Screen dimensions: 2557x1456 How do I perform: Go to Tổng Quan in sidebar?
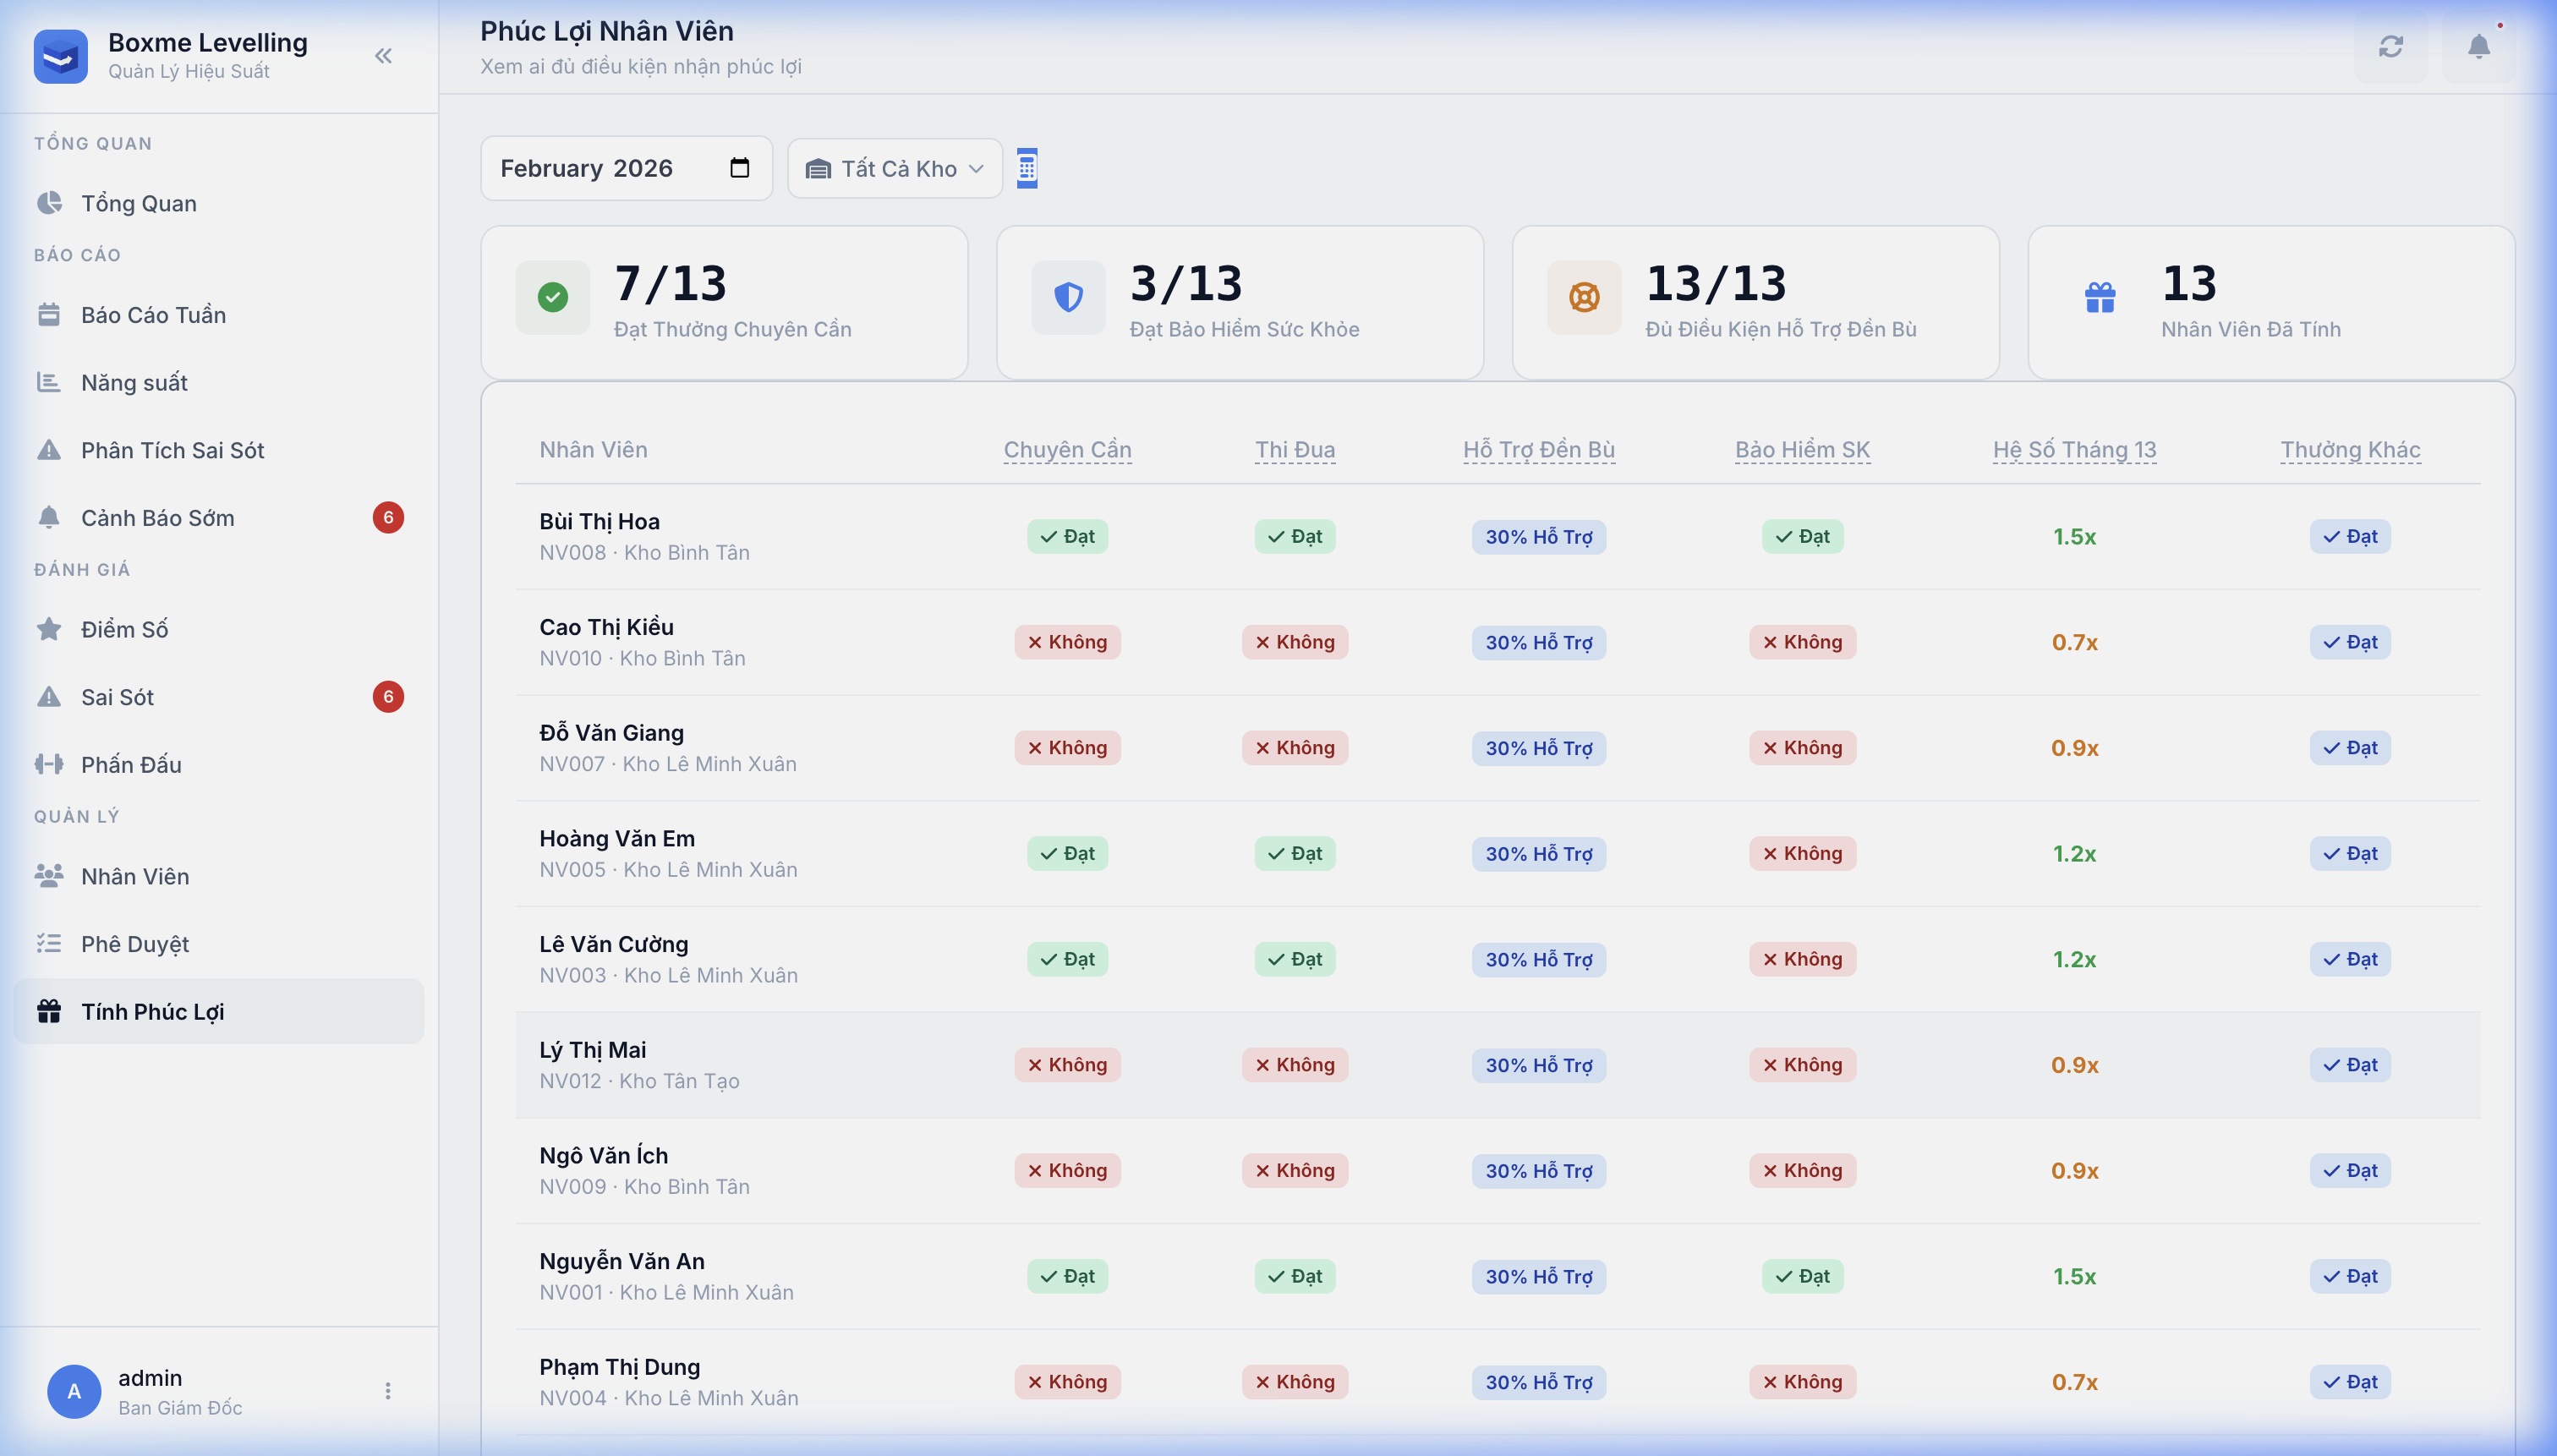pos(139,203)
